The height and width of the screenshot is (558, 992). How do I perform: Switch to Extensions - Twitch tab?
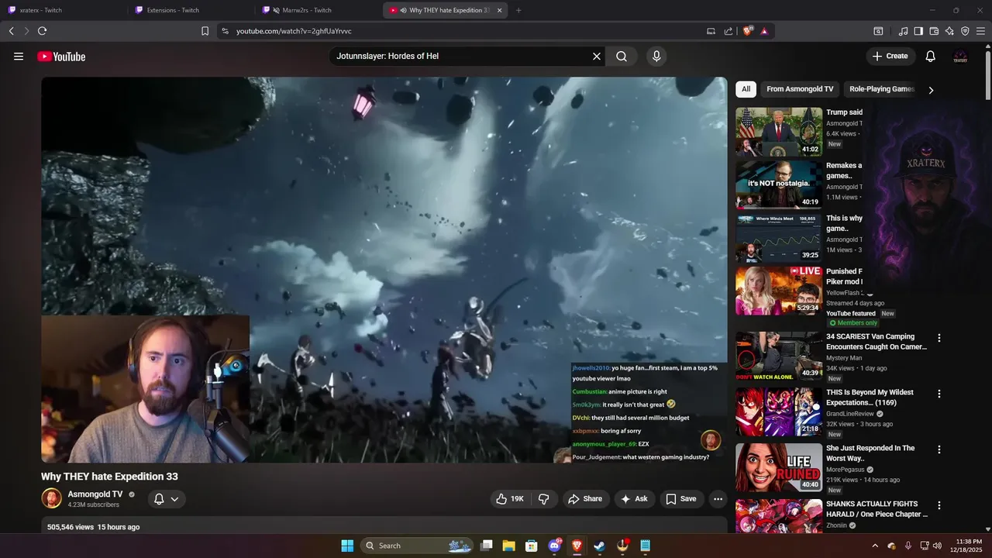tap(190, 10)
